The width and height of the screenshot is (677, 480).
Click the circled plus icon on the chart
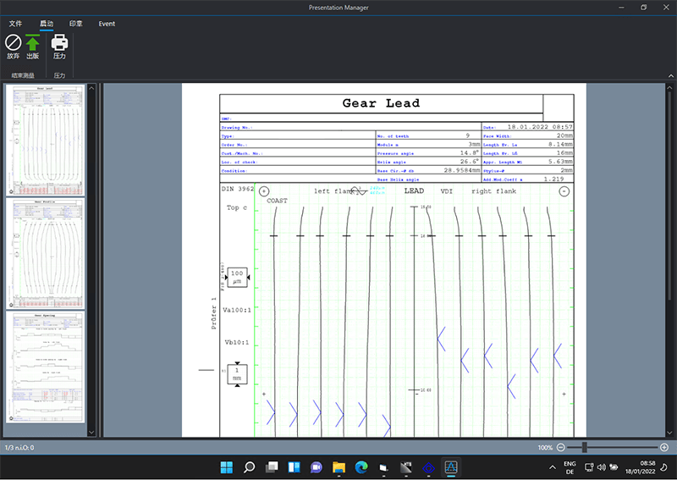[264, 191]
